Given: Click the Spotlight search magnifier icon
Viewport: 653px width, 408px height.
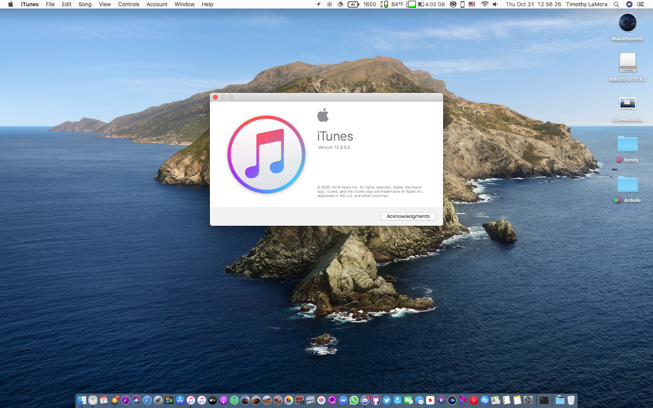Looking at the screenshot, I should [x=616, y=4].
